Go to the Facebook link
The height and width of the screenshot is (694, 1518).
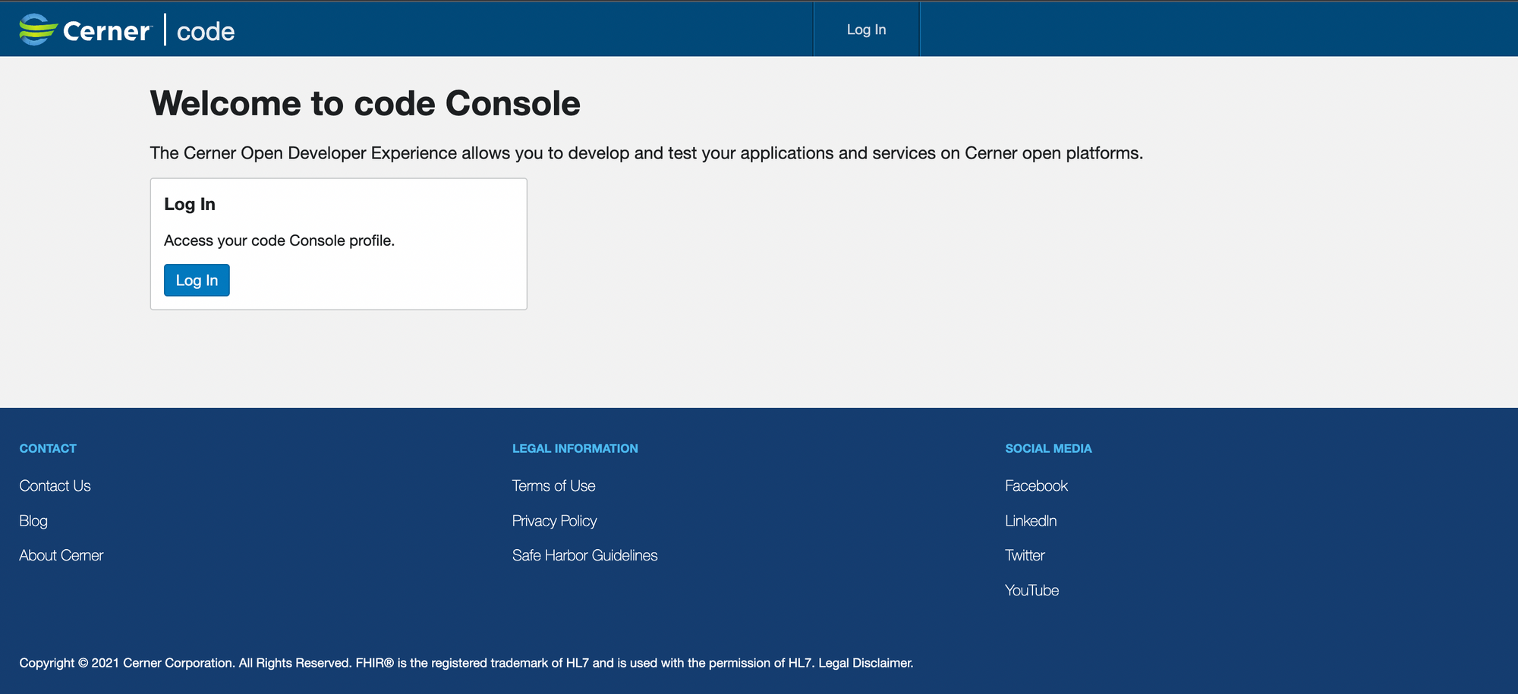[x=1036, y=485]
